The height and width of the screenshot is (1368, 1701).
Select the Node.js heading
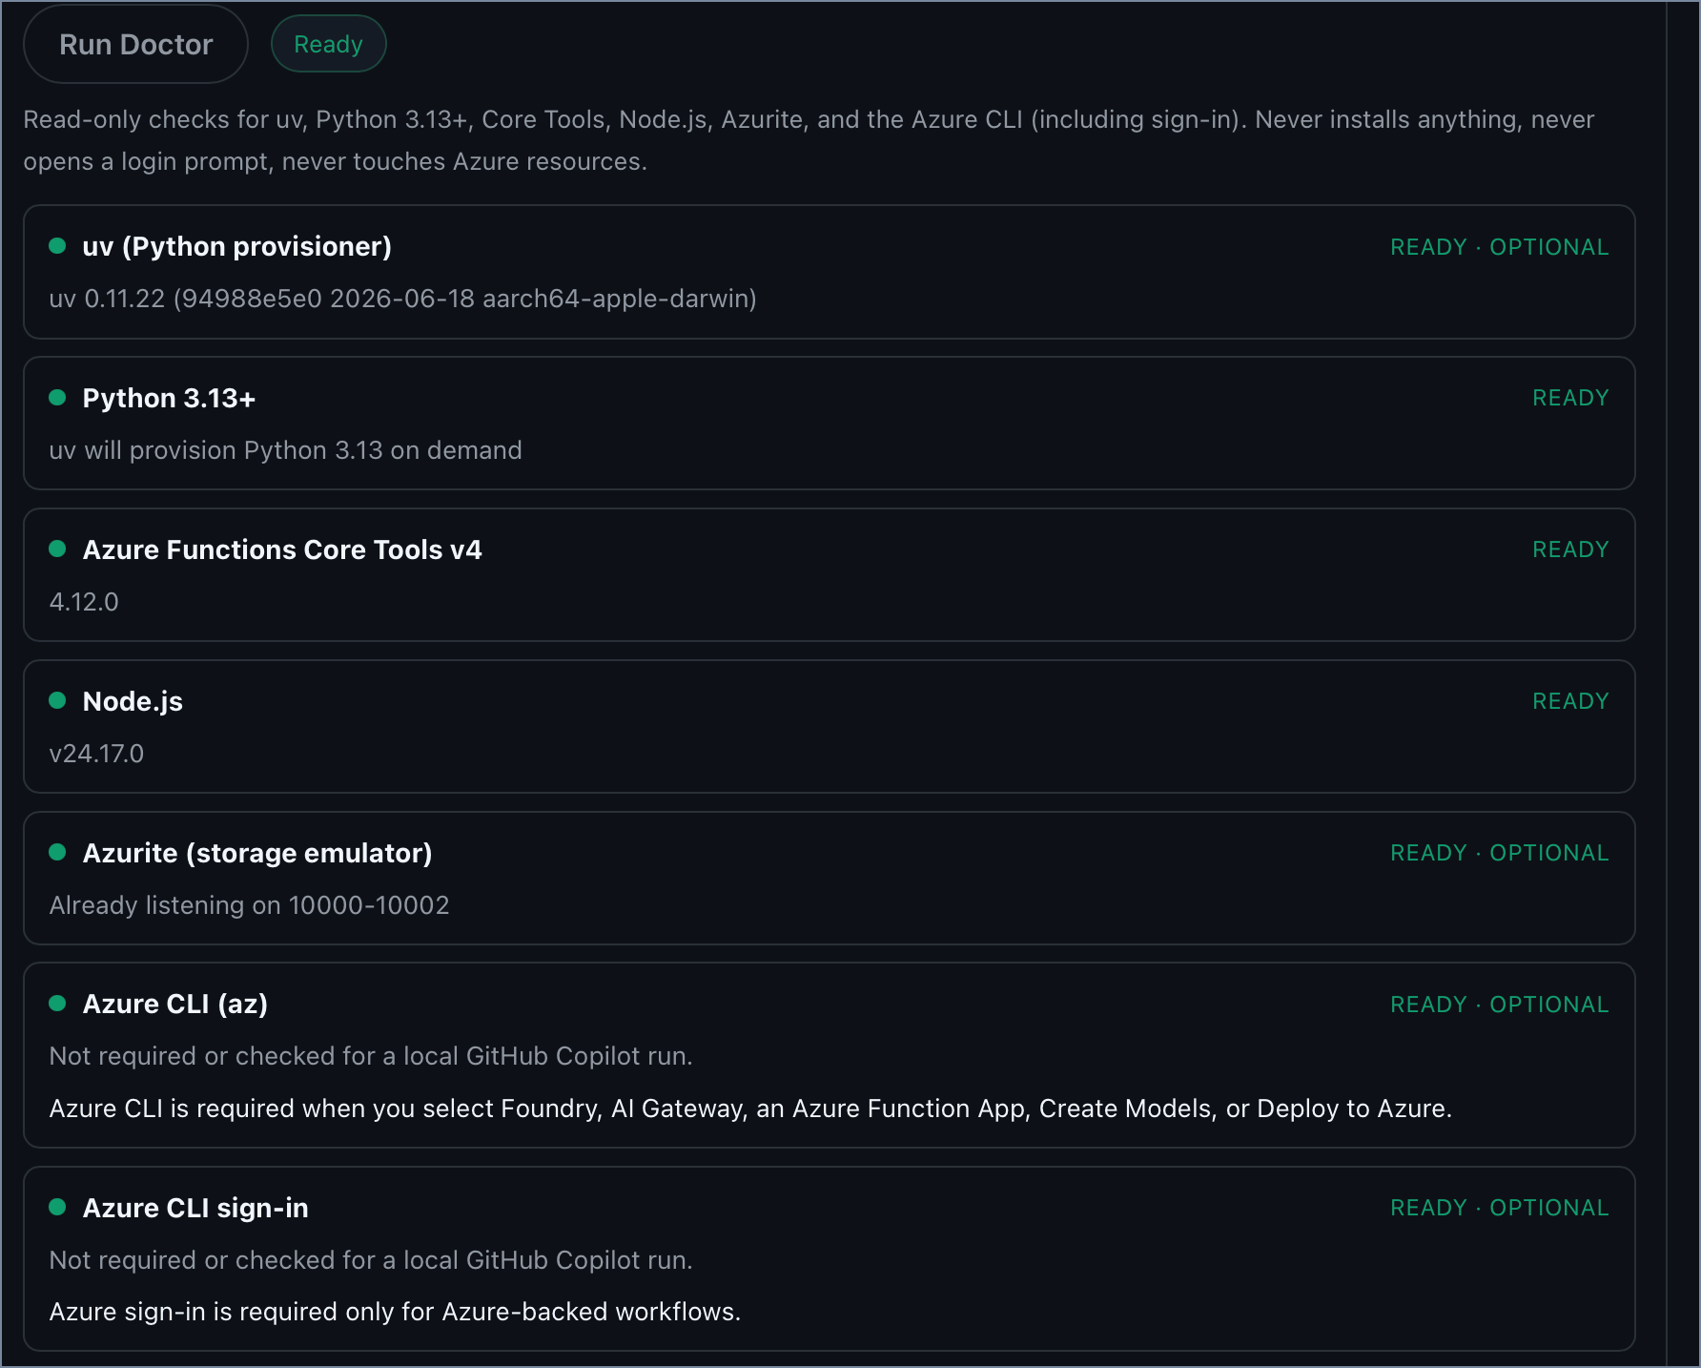pos(133,701)
